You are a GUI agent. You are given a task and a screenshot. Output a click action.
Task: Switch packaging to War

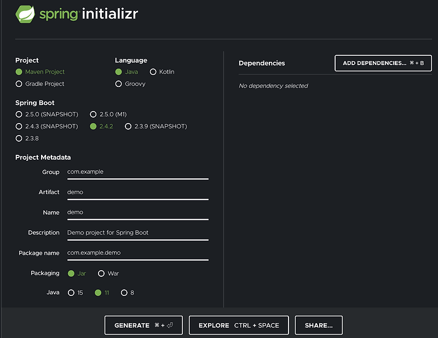(101, 273)
